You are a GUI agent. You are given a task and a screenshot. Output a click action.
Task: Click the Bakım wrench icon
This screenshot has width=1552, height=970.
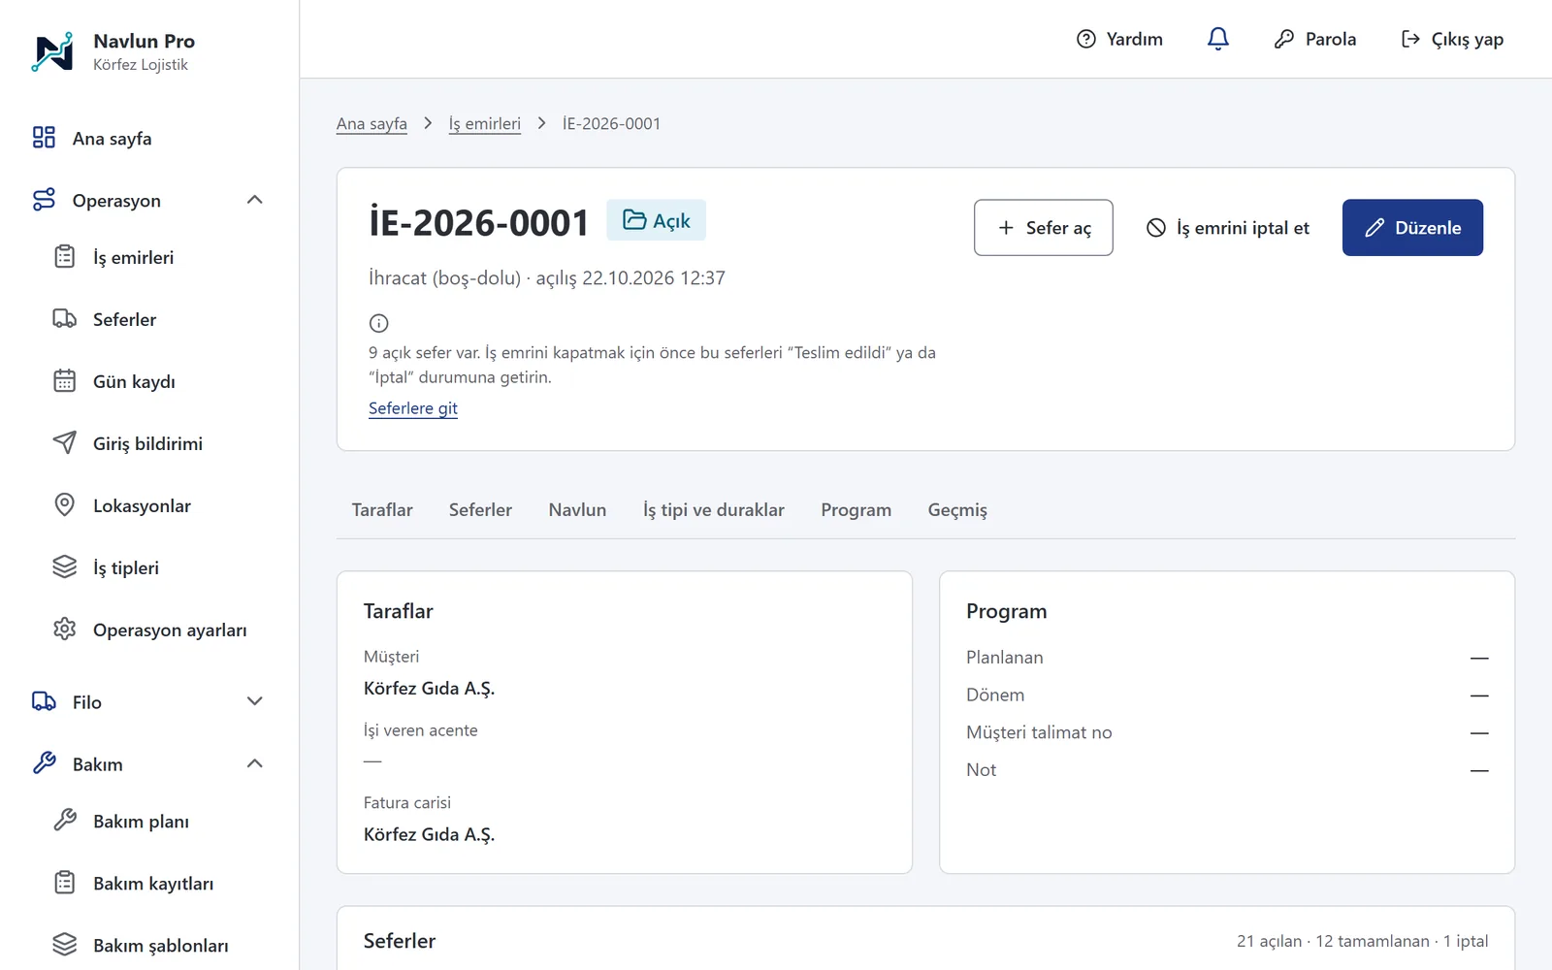pyautogui.click(x=44, y=763)
